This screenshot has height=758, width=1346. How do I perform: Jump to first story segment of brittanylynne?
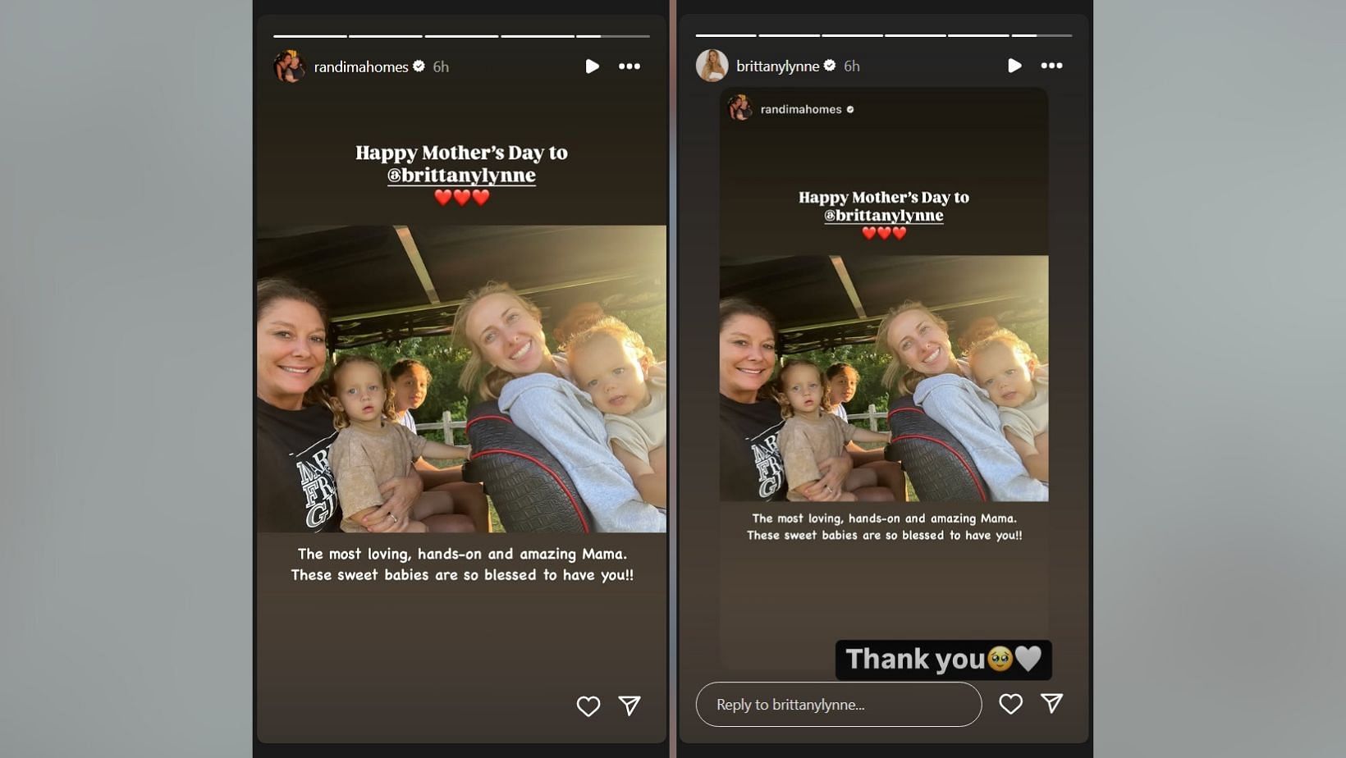click(x=726, y=35)
